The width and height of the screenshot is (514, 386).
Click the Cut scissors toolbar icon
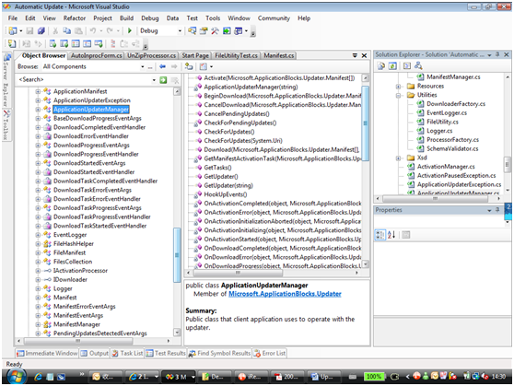(x=55, y=30)
